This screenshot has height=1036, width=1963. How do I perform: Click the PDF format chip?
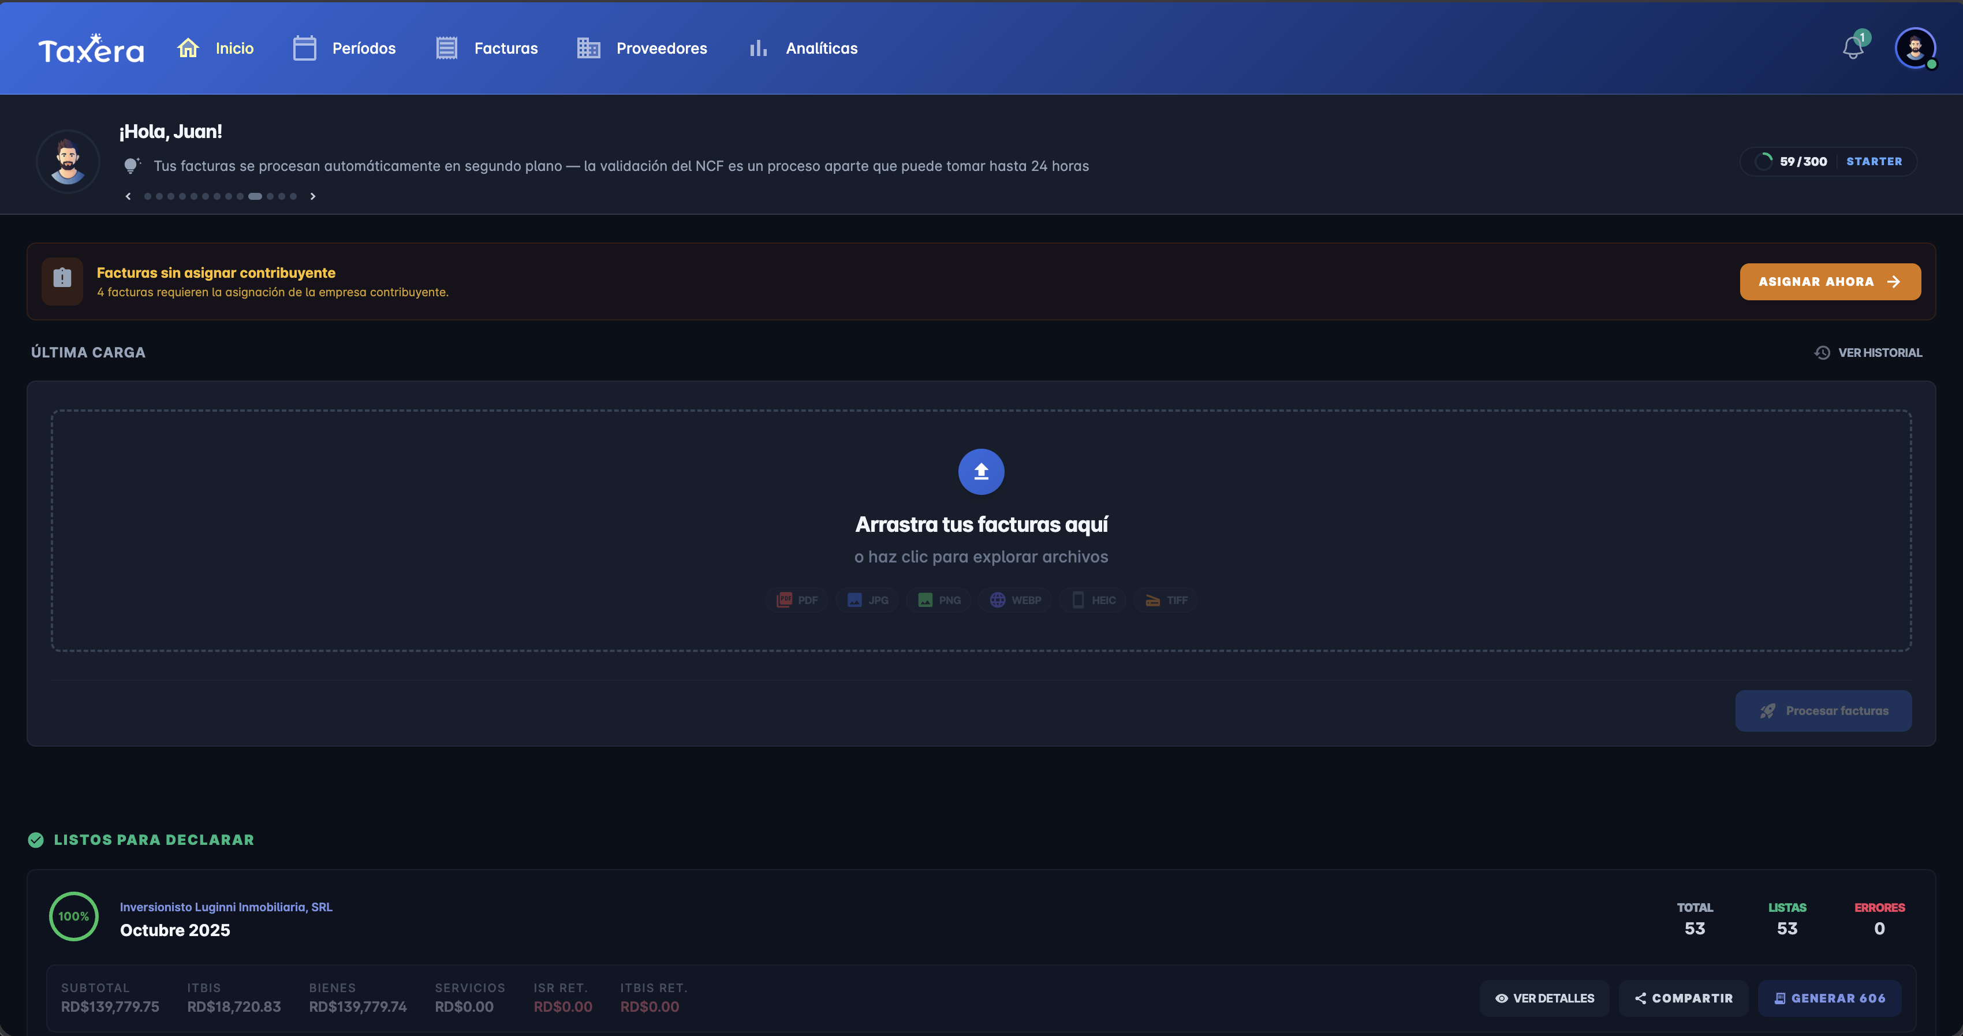pos(796,600)
